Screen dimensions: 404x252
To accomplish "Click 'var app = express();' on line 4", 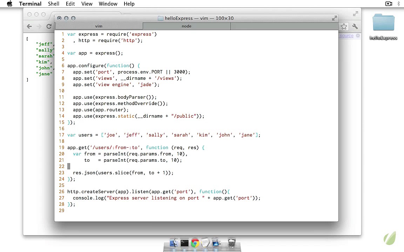I will click(x=95, y=53).
